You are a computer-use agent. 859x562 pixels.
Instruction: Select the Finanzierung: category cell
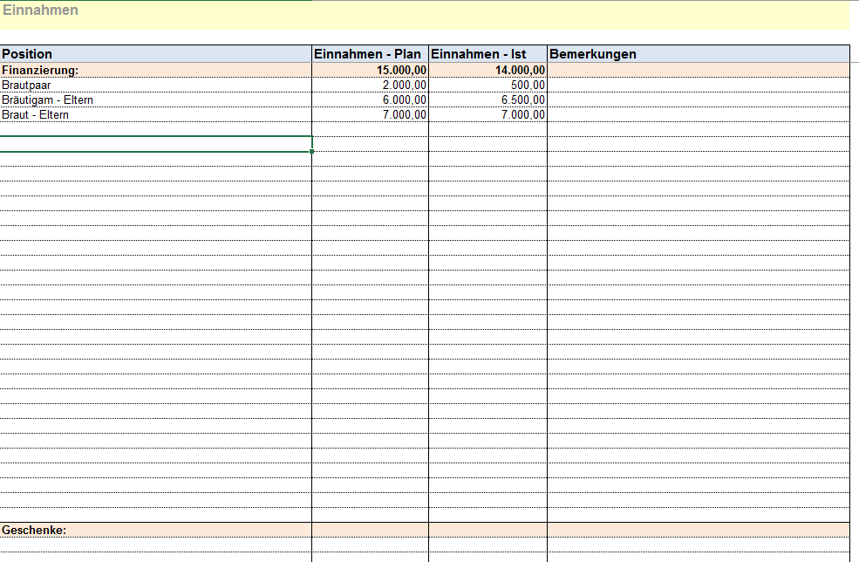tap(155, 70)
